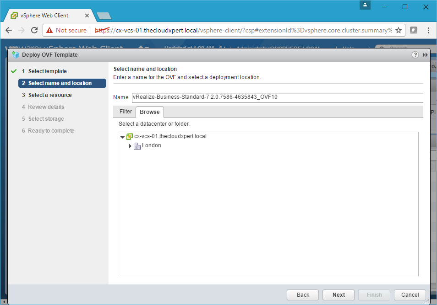The width and height of the screenshot is (437, 305).
Task: Bookmark this page with the star icon
Action: pos(399,30)
